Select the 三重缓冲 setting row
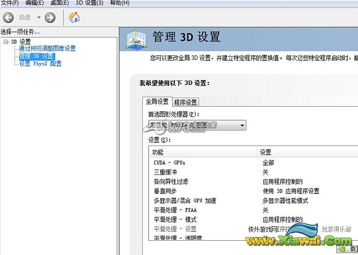This screenshot has width=358, height=255. pos(253,172)
